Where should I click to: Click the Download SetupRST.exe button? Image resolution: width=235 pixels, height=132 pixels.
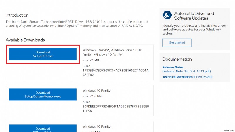coord(43,54)
